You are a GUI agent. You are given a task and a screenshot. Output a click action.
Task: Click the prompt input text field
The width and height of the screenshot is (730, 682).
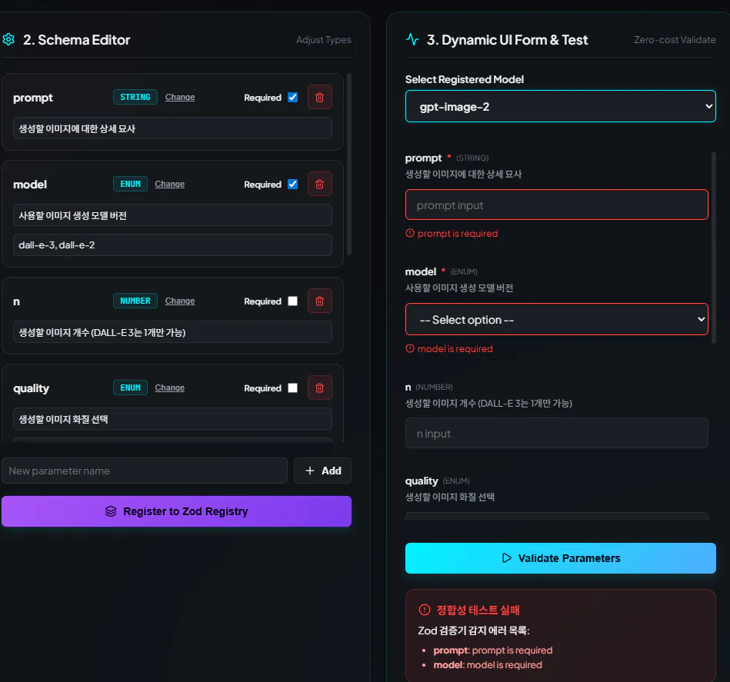pyautogui.click(x=557, y=205)
